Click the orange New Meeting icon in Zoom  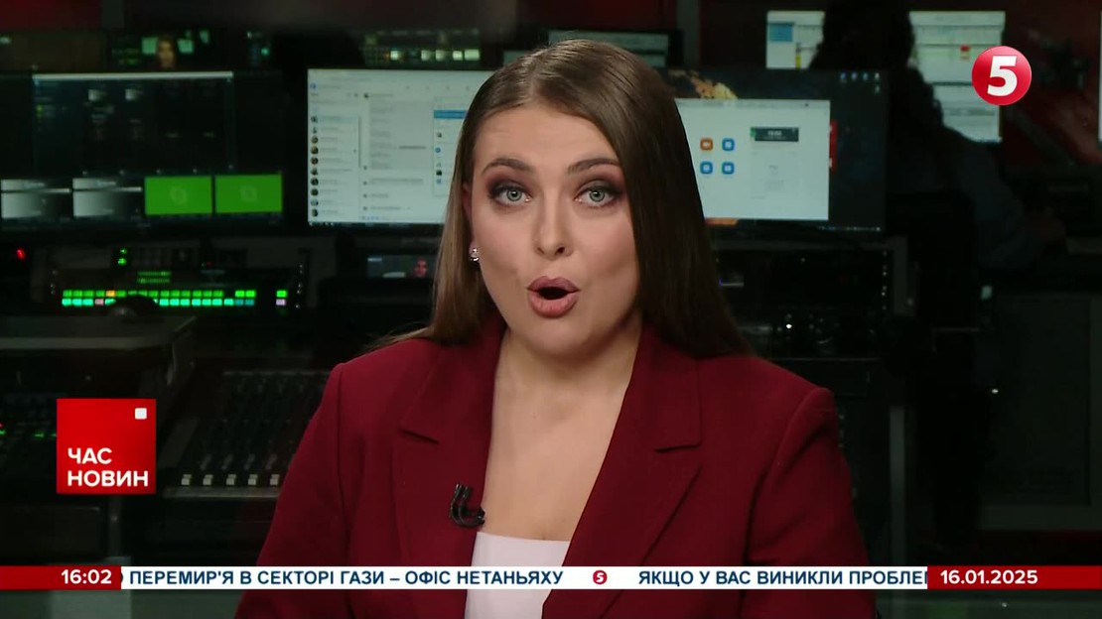click(706, 145)
